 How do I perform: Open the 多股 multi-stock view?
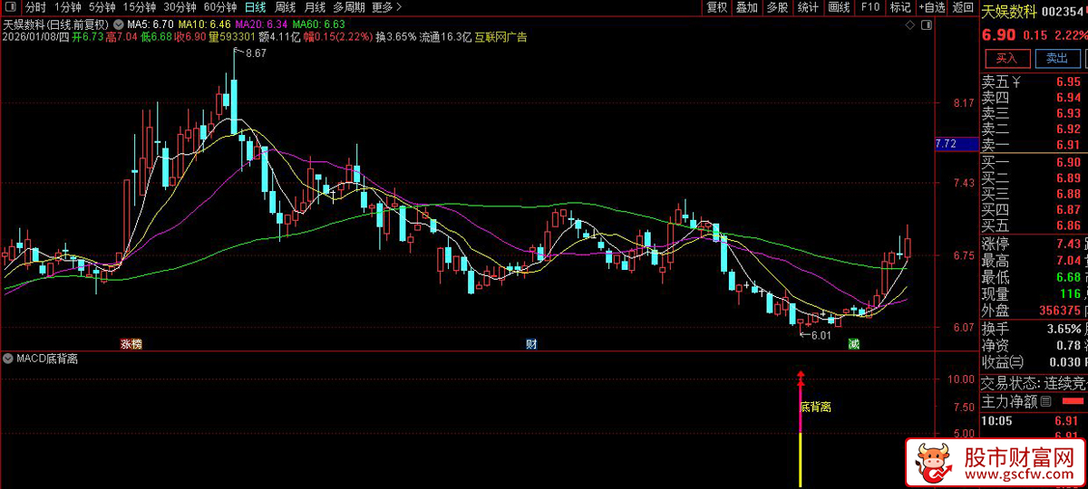pos(777,7)
